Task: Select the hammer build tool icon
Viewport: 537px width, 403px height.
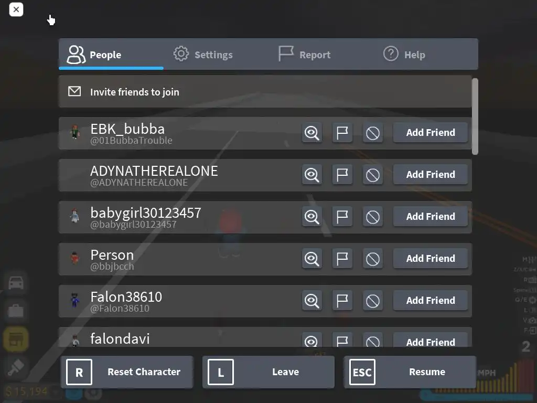Action: click(16, 367)
